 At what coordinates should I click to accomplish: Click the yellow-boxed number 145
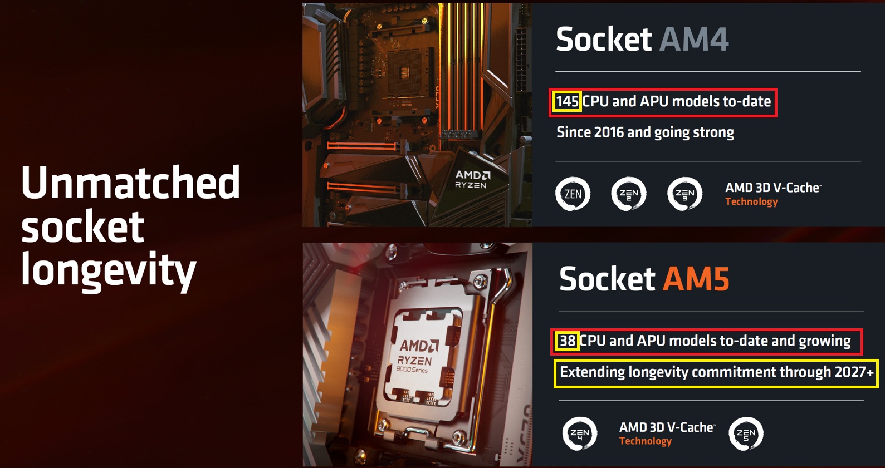(x=568, y=101)
